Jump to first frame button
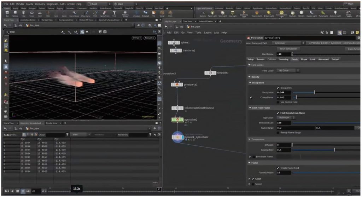The width and height of the screenshot is (362, 197). point(7,191)
